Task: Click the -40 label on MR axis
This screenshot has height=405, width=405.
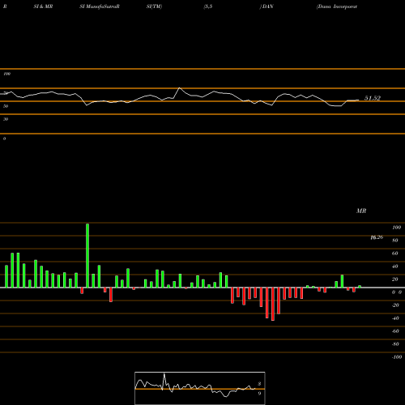Action: 395,318
